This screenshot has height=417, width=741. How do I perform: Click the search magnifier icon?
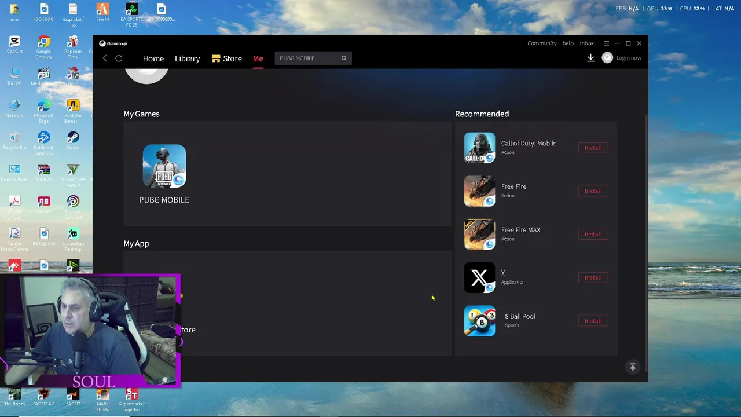click(x=344, y=58)
